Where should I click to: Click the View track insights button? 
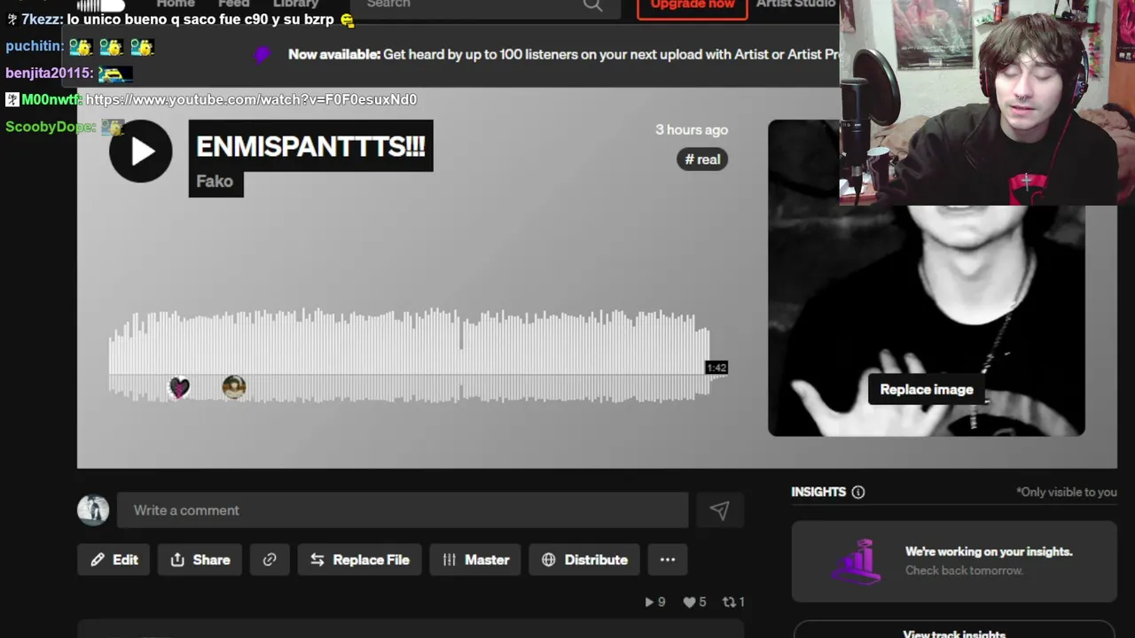954,632
